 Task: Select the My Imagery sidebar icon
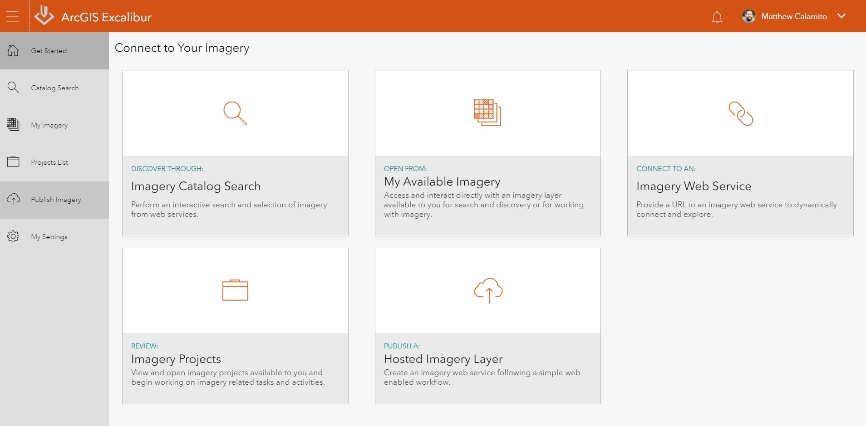point(13,125)
